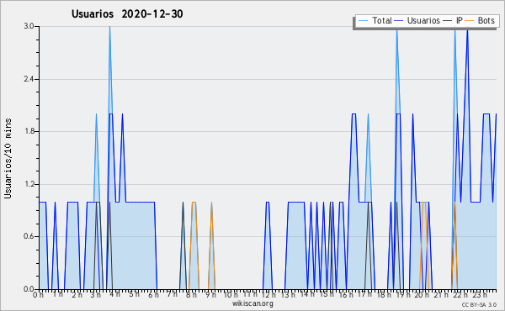Click the orange Bots legend line
This screenshot has height=311, width=505.
[x=470, y=21]
